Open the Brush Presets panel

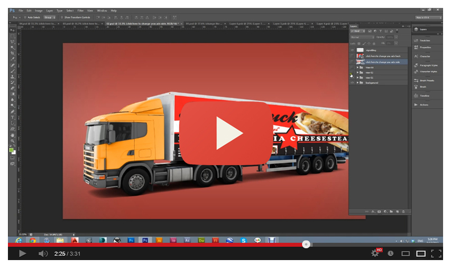(x=426, y=80)
